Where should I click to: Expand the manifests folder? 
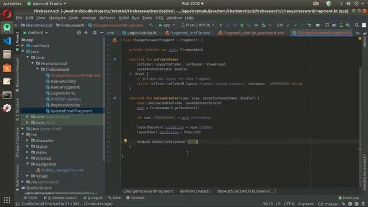tap(23, 46)
